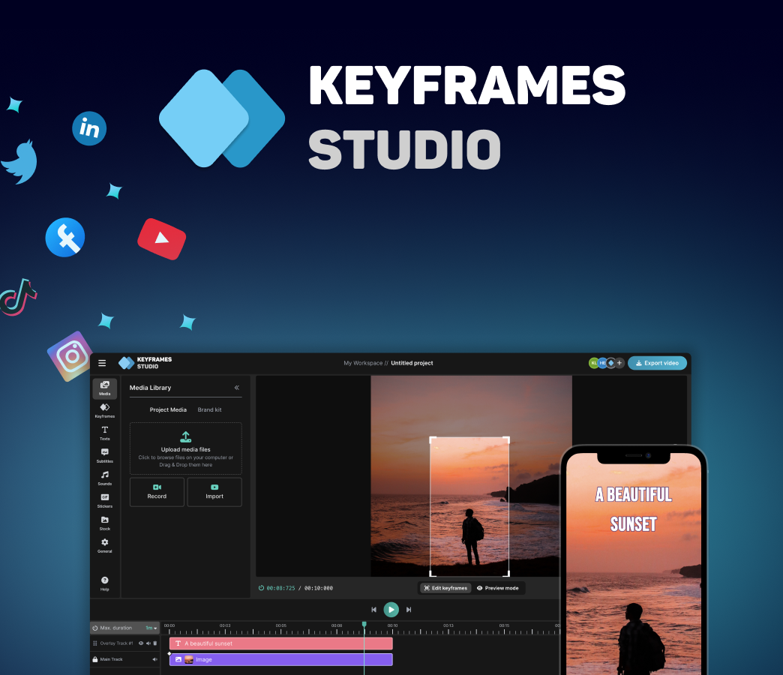783x675 pixels.
Task: Click the Overlay Track #1 reorder handle
Action: click(x=95, y=643)
